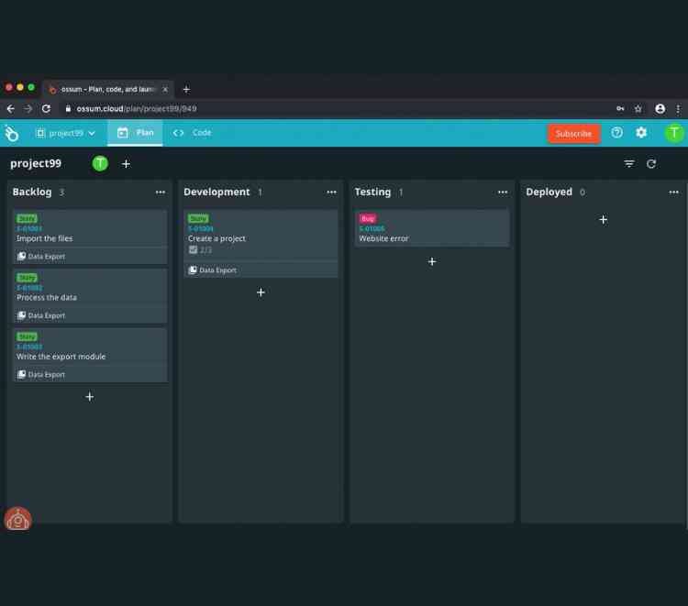Click the Ossum logo icon

coord(12,133)
